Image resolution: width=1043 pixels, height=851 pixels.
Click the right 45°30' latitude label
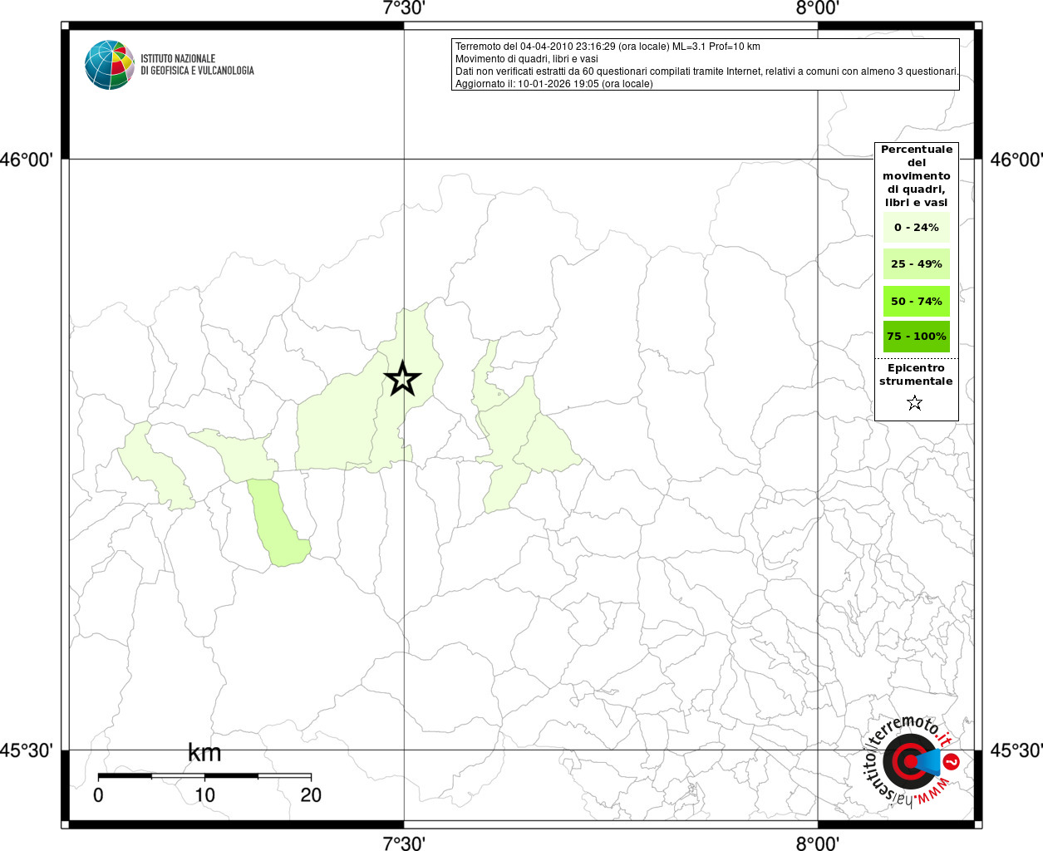[1016, 750]
